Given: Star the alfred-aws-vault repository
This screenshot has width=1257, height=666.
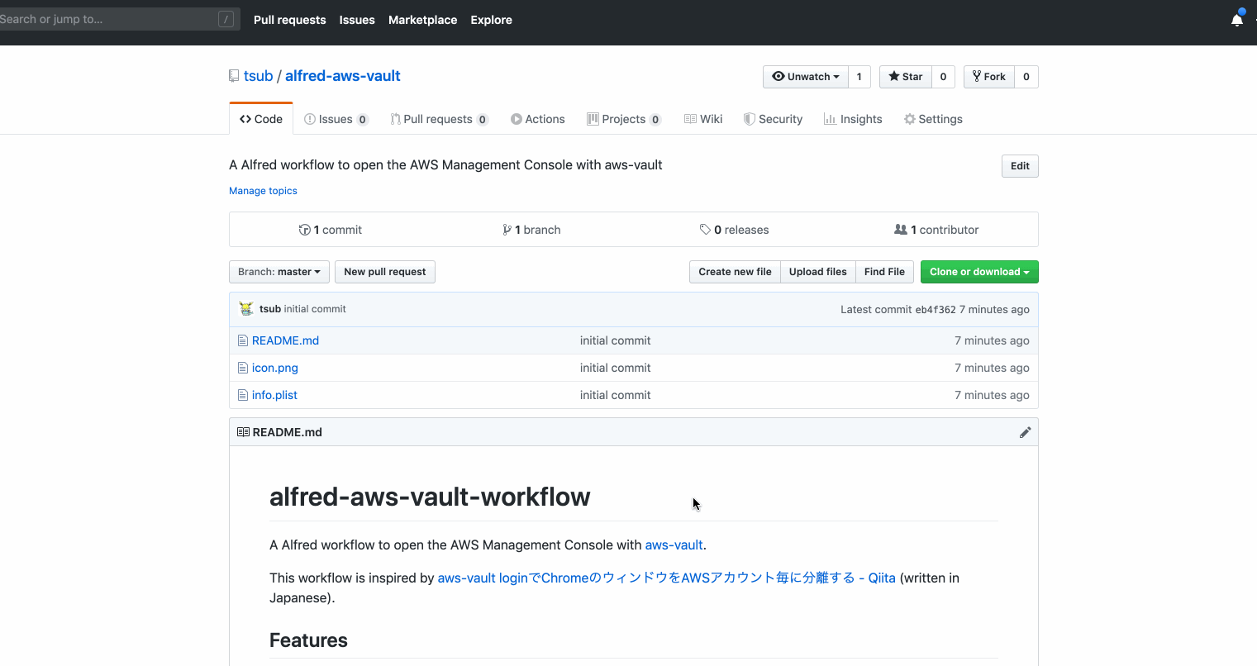Looking at the screenshot, I should tap(906, 77).
